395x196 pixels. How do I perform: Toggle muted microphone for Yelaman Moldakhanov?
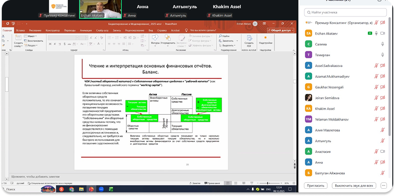coord(376,119)
